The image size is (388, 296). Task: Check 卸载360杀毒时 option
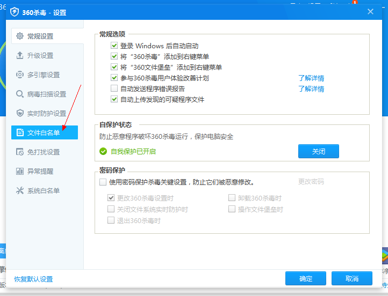tap(232, 198)
